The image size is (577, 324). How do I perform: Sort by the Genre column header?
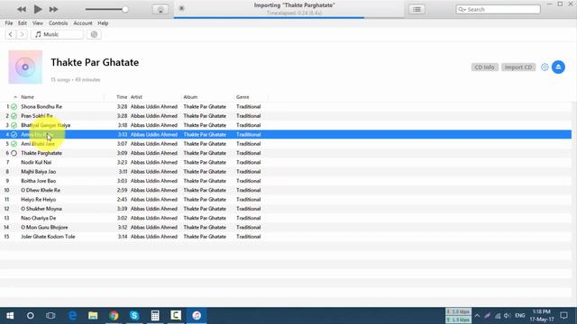pos(243,97)
